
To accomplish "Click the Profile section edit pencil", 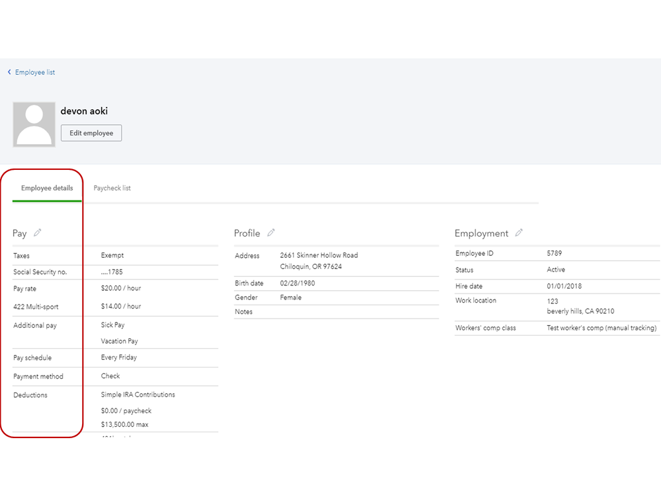I will click(271, 233).
